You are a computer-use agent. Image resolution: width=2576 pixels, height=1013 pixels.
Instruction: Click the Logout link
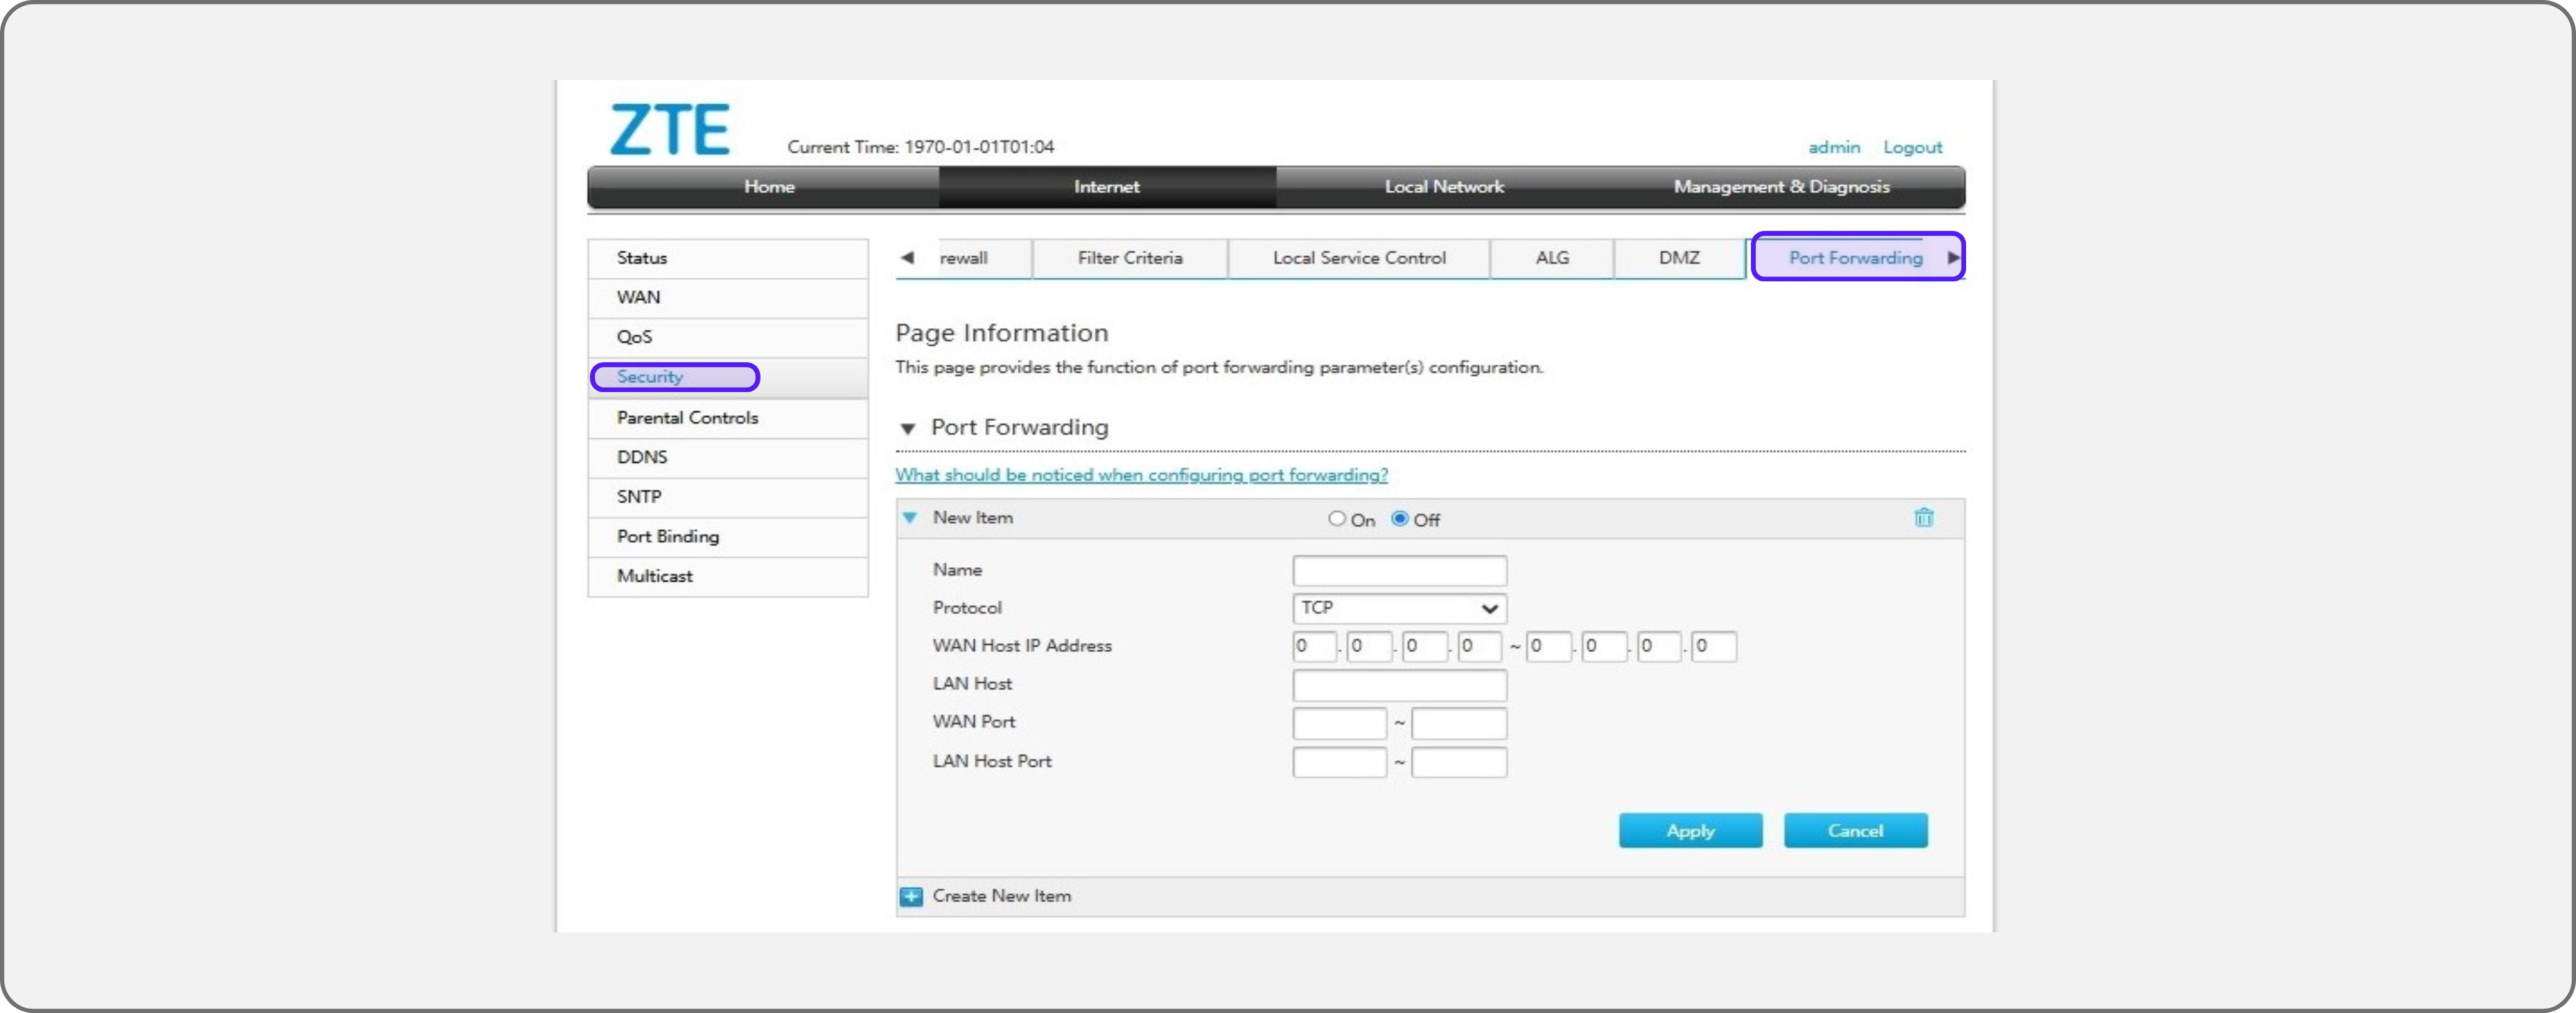pyautogui.click(x=1912, y=148)
